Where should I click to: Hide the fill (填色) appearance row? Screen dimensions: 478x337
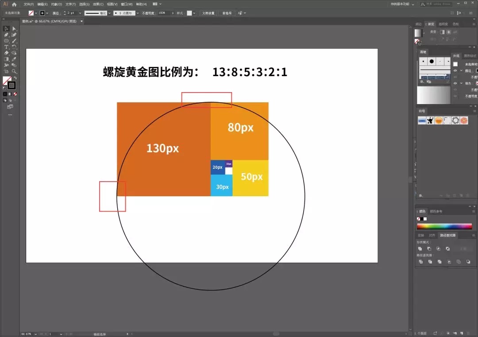pos(455,83)
